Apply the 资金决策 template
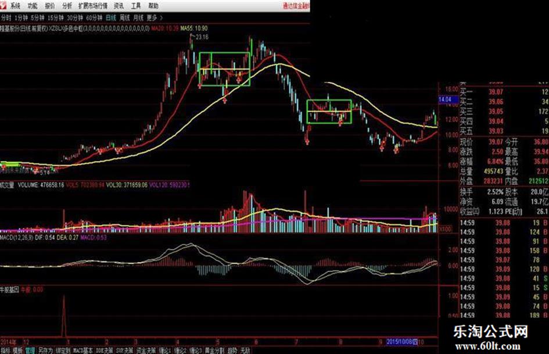This screenshot has height=354, width=549. point(146,351)
